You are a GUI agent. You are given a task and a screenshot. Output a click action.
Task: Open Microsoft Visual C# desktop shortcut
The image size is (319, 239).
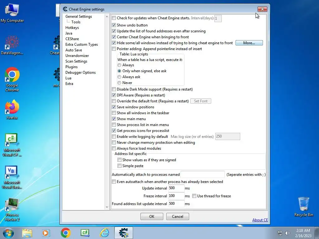pyautogui.click(x=12, y=145)
